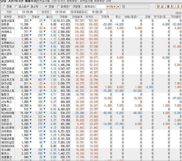182x161 pixels.
Task: Select the 와이즈파워 stock row
Action: coord(91,72)
